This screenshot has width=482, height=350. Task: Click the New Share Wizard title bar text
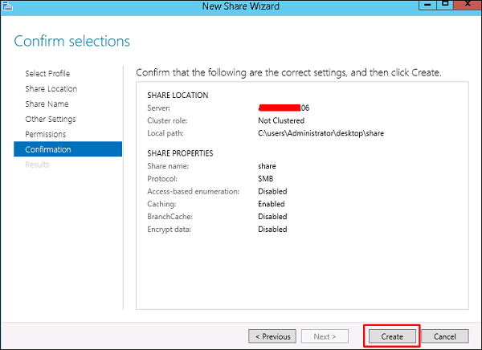[239, 8]
